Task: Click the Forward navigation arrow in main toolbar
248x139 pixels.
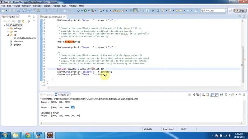Action: click(x=188, y=10)
